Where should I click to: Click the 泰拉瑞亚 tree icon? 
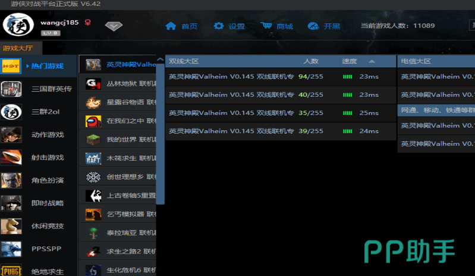click(93, 233)
